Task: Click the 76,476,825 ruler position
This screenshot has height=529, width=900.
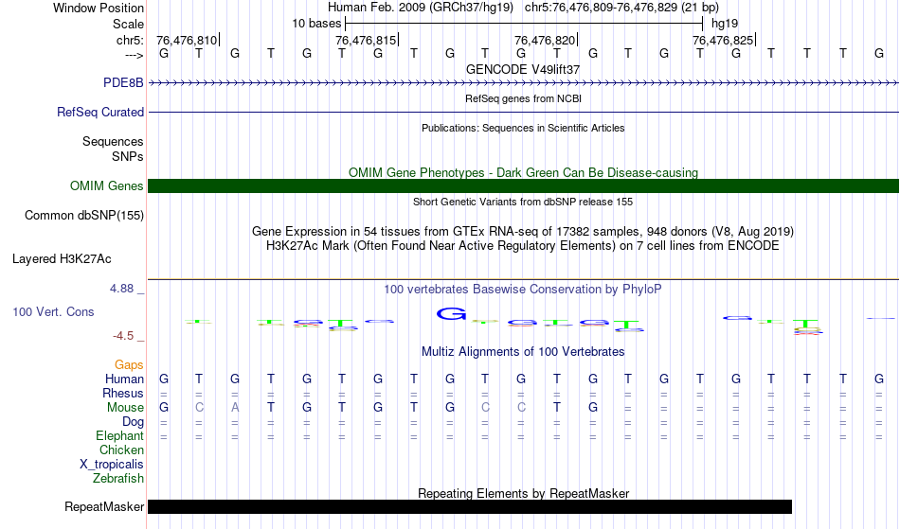Action: point(723,40)
